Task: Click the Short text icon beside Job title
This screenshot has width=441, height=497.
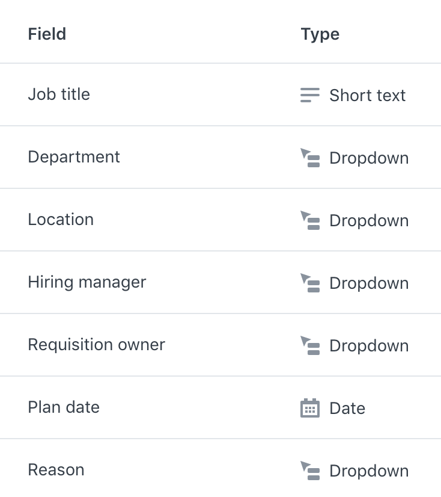Action: [x=309, y=95]
